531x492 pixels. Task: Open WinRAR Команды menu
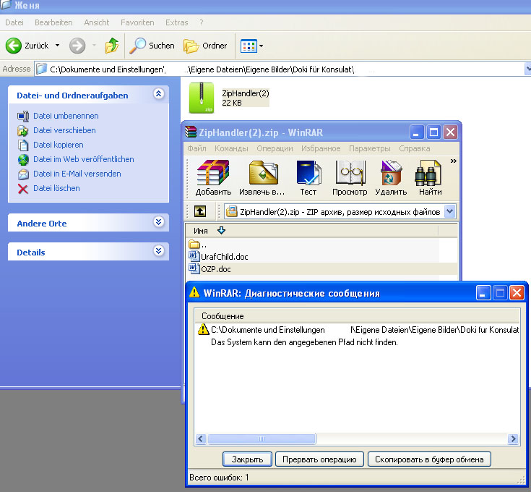(x=231, y=148)
